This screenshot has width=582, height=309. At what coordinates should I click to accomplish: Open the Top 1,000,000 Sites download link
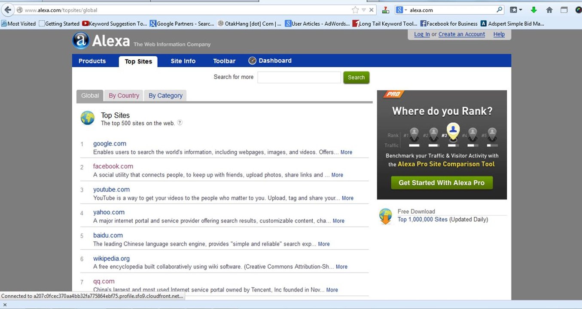pos(423,220)
